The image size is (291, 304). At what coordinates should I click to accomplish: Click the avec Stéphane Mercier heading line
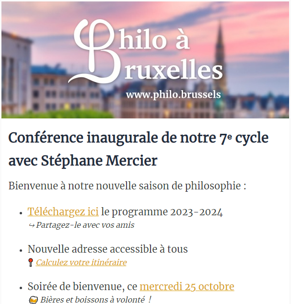[83, 161]
